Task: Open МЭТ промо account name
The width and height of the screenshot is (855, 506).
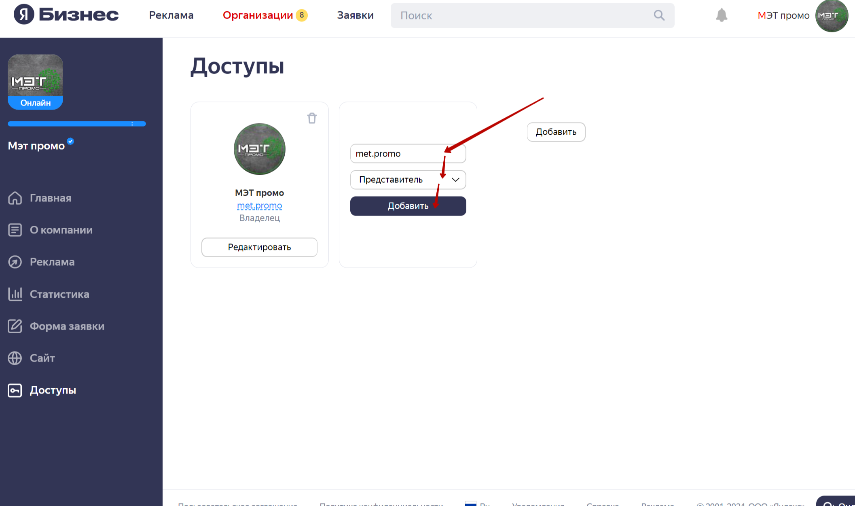Action: coord(783,15)
